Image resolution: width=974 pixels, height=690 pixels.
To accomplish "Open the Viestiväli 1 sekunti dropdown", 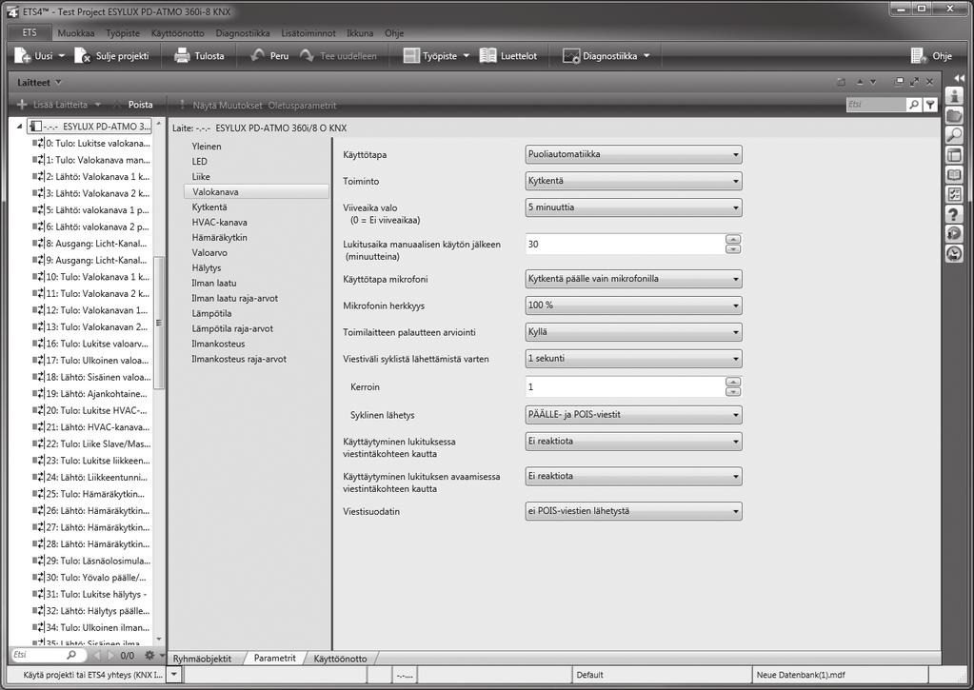I will pyautogui.click(x=633, y=359).
